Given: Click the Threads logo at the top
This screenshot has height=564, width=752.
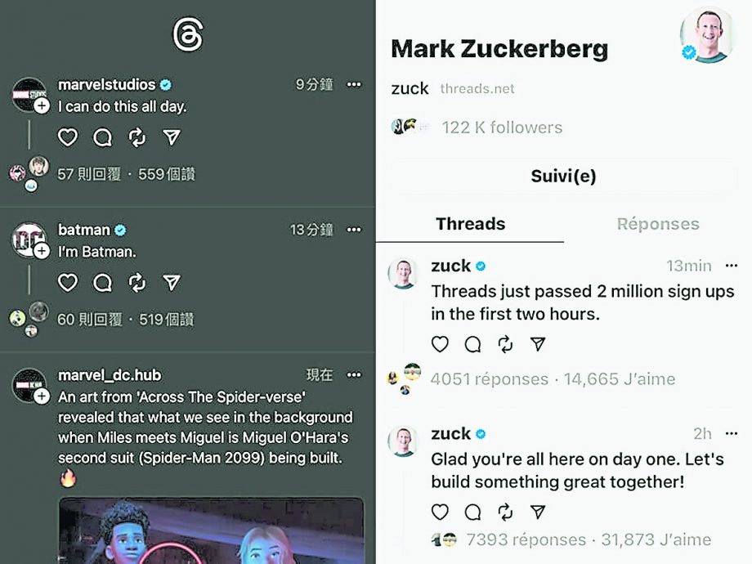Looking at the screenshot, I should pos(188,34).
